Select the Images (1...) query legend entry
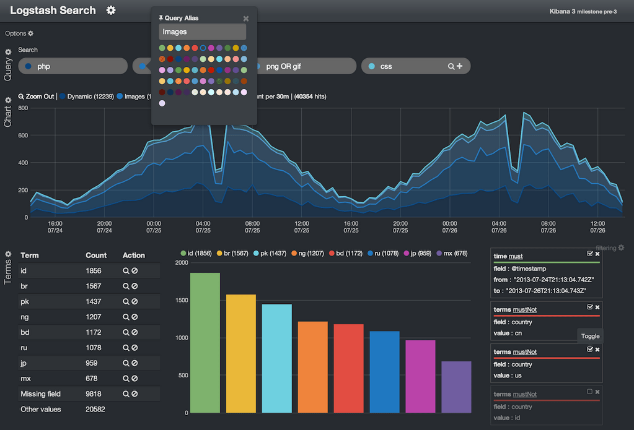Viewport: 634px width, 430px height. 137,97
